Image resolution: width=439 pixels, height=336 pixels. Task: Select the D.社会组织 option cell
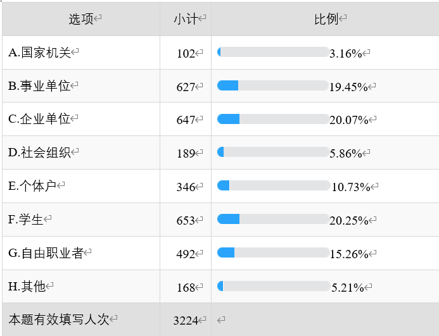81,152
